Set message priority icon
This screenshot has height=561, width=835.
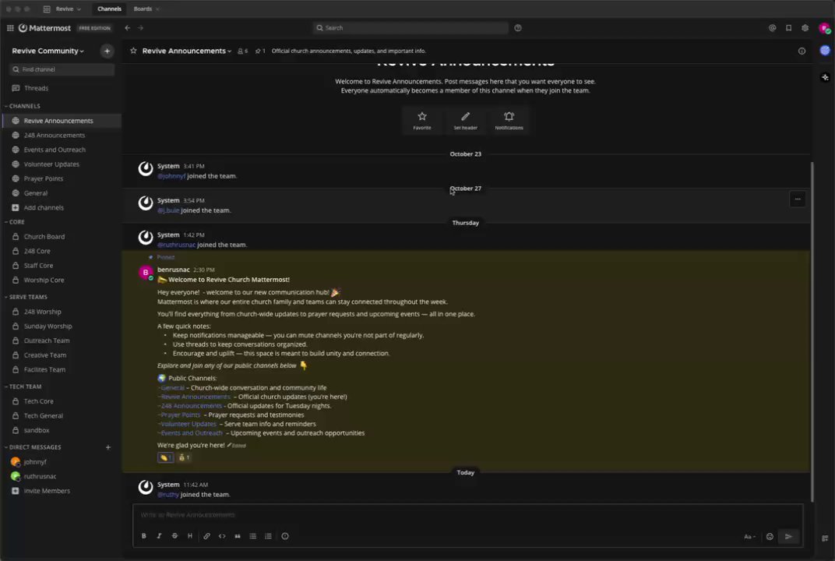285,536
